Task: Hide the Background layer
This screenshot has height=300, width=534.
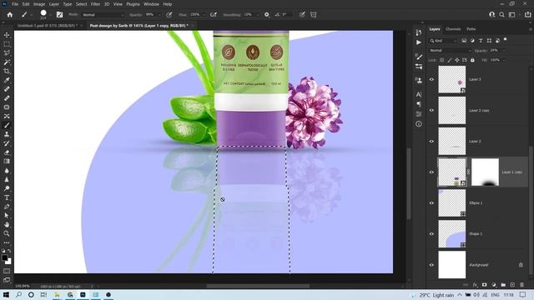Action: [431, 265]
